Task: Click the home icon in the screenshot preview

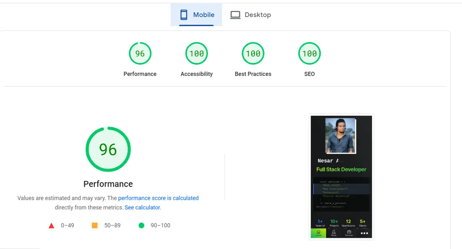Action: pos(318,233)
